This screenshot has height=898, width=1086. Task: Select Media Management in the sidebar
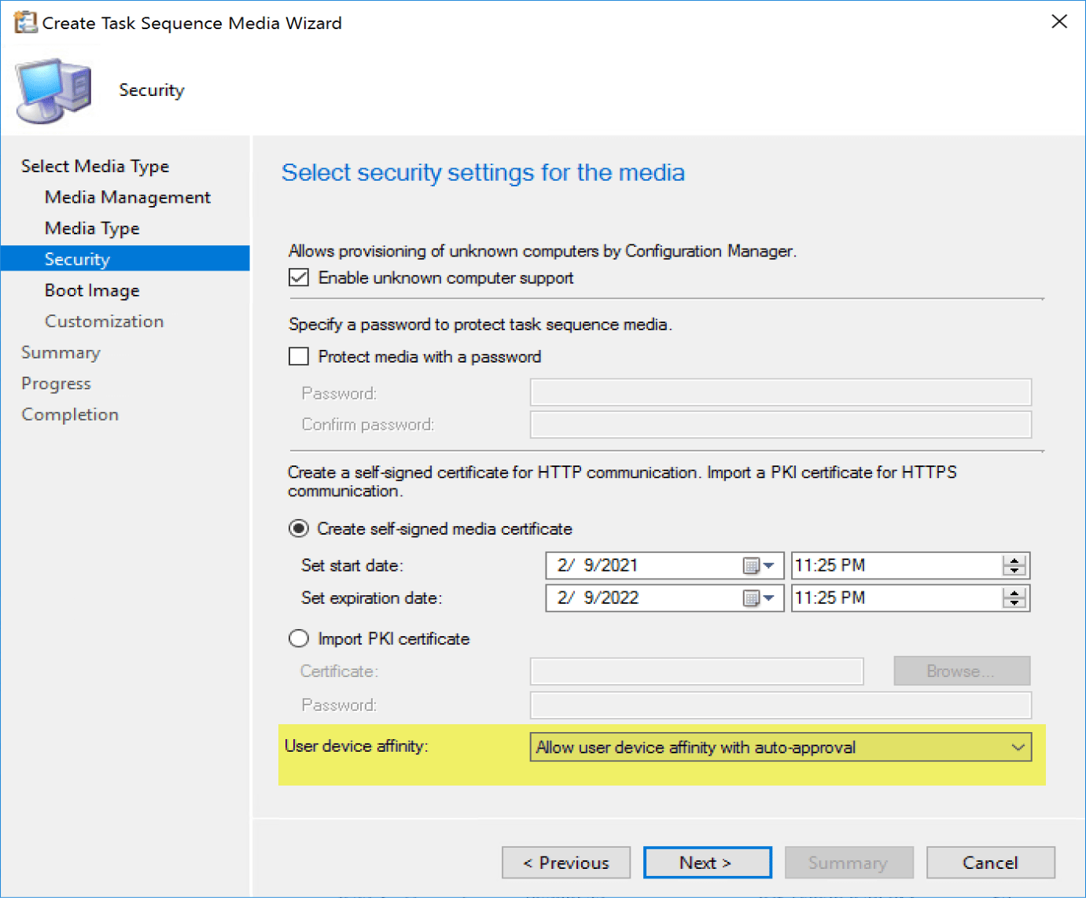point(127,197)
